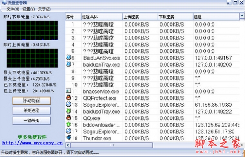Select the baidusdTray.exe process name
245x157 pixels.
(101, 112)
